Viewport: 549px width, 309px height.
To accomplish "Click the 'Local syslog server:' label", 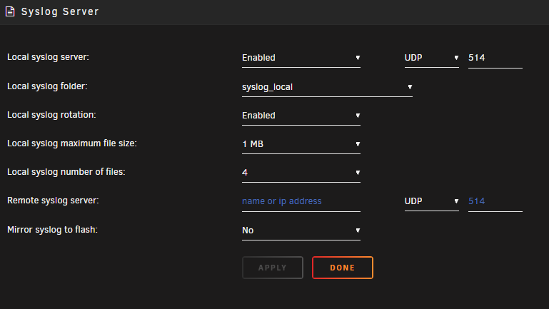I will pyautogui.click(x=48, y=57).
